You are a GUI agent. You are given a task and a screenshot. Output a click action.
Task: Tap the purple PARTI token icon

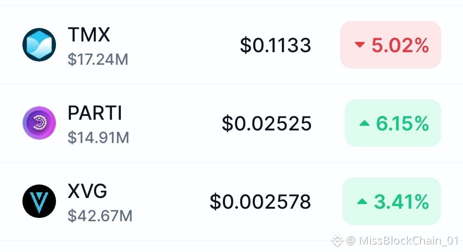pos(39,123)
